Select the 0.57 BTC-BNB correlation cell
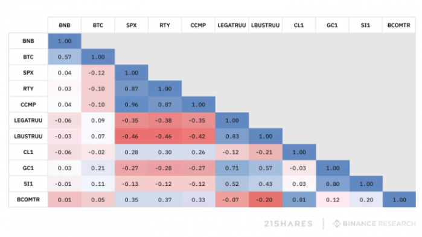 [x=65, y=57]
